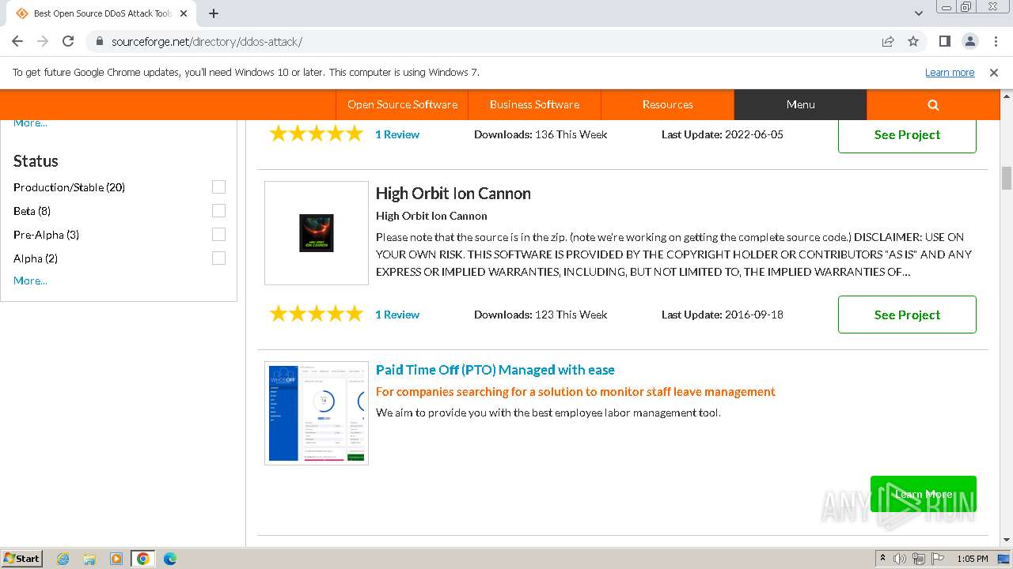Check Beta status filter
1013x569 pixels.
[218, 211]
